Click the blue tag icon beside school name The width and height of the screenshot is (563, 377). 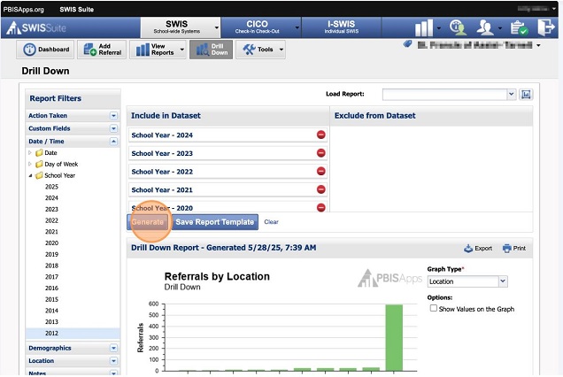click(407, 44)
